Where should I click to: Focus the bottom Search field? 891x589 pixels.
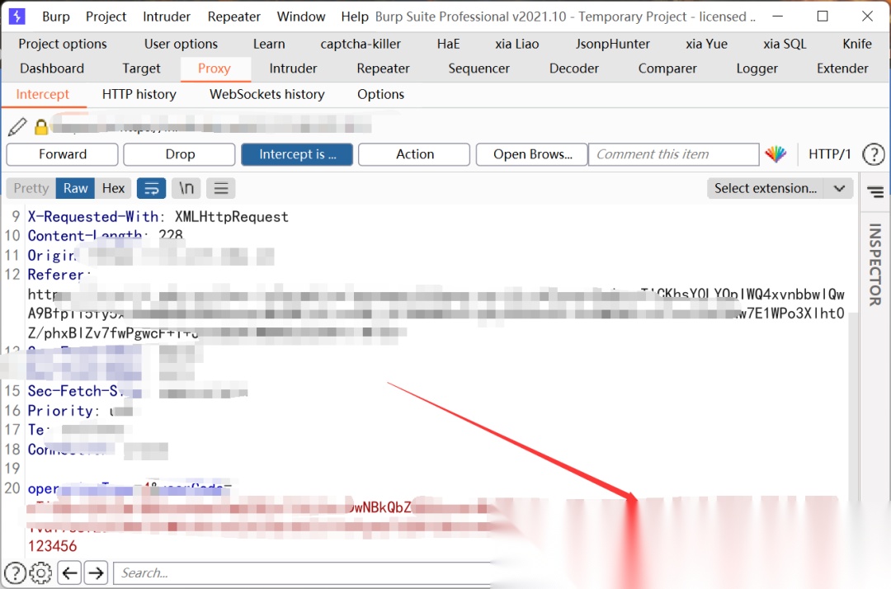(304, 573)
